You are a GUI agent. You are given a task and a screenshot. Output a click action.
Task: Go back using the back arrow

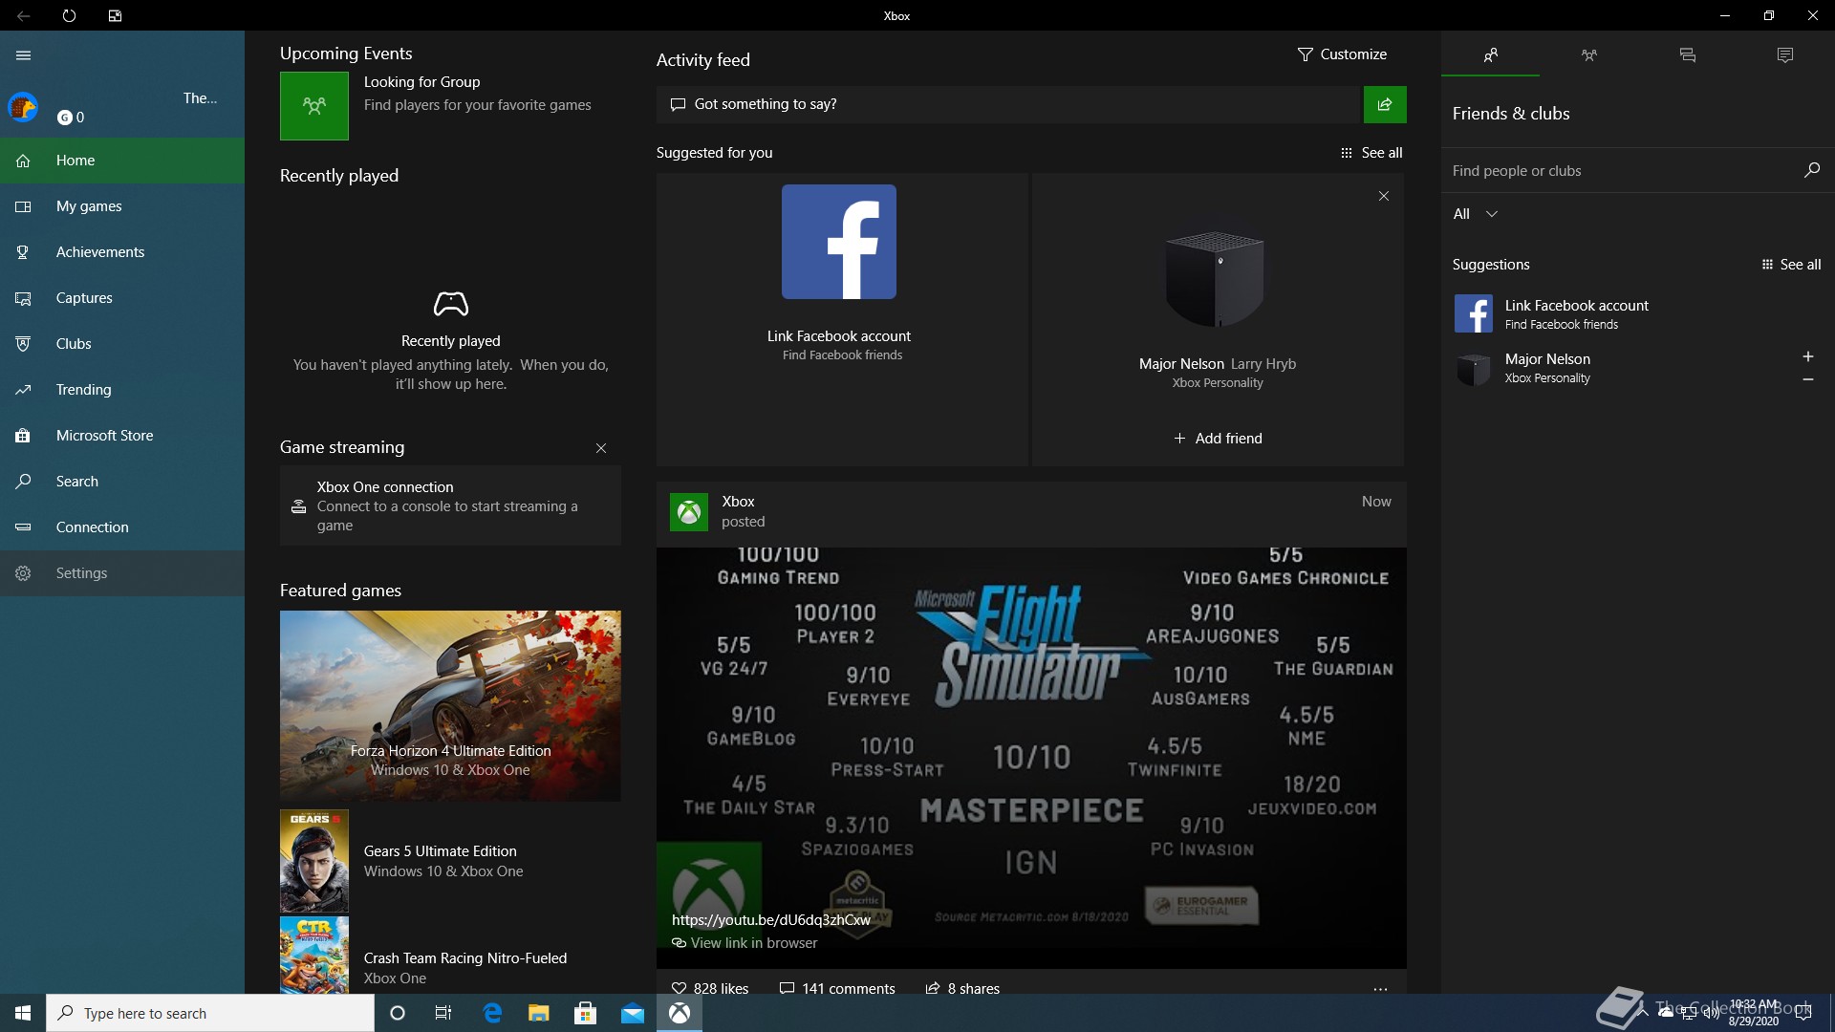tap(23, 15)
